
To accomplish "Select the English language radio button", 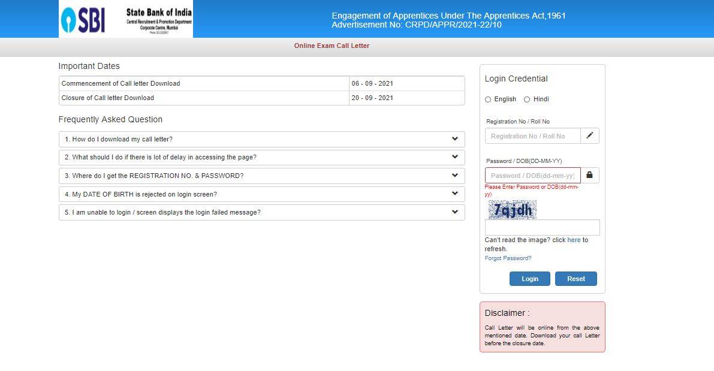I will 487,99.
